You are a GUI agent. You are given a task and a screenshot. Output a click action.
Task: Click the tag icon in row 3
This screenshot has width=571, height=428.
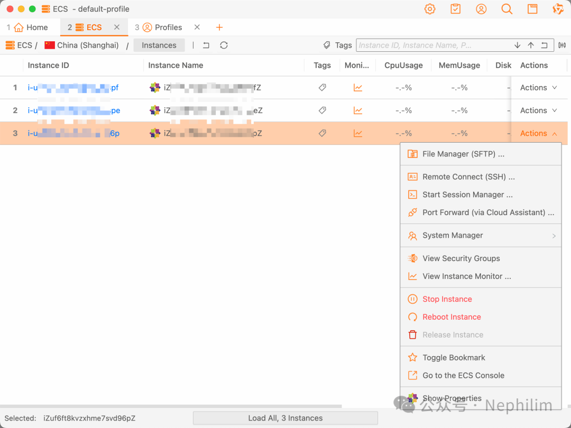click(x=323, y=133)
